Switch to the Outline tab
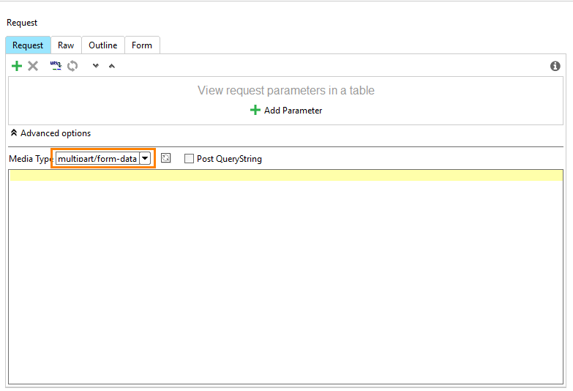Viewport: 573px width, 391px height. pyautogui.click(x=103, y=45)
